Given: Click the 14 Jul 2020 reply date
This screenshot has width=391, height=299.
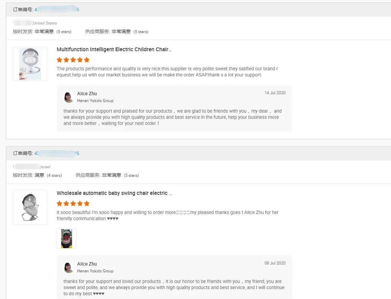Looking at the screenshot, I should tap(275, 93).
